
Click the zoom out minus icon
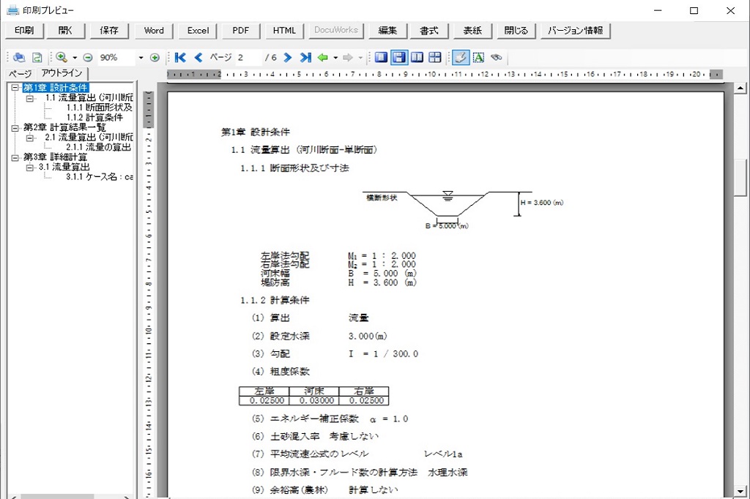pos(88,57)
